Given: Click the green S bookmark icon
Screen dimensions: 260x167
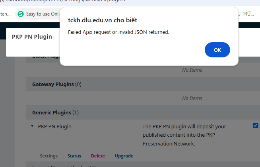Looking at the screenshot, I should (21, 14).
